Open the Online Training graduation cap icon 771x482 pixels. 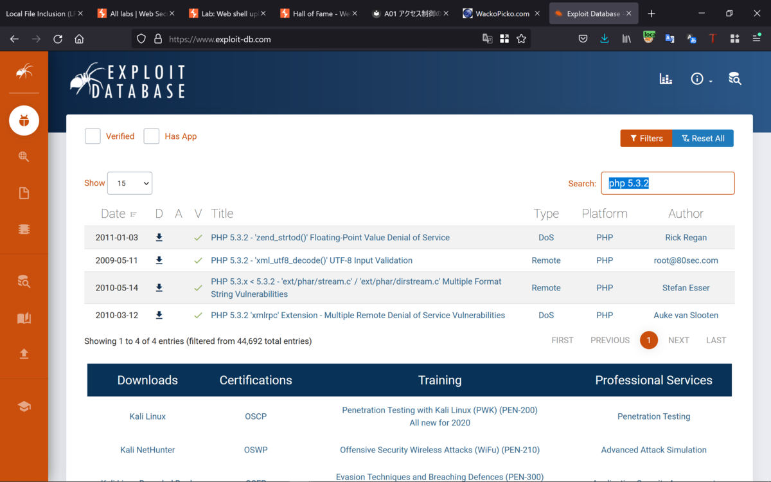(x=24, y=406)
